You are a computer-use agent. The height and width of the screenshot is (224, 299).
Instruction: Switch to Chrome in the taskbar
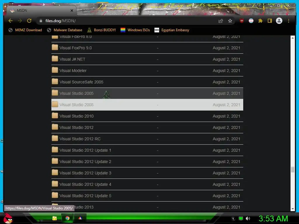(67, 218)
